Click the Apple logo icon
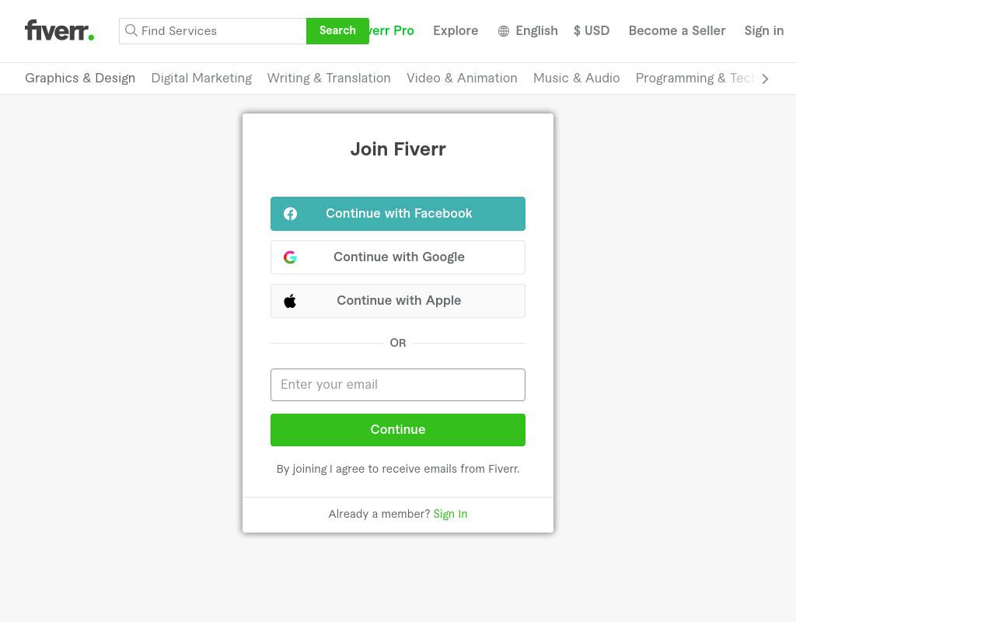This screenshot has width=995, height=622. 290,301
